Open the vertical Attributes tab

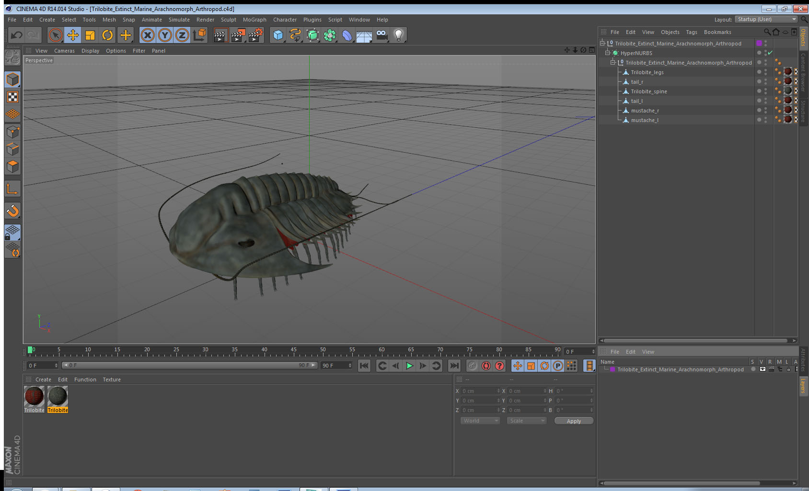[803, 359]
